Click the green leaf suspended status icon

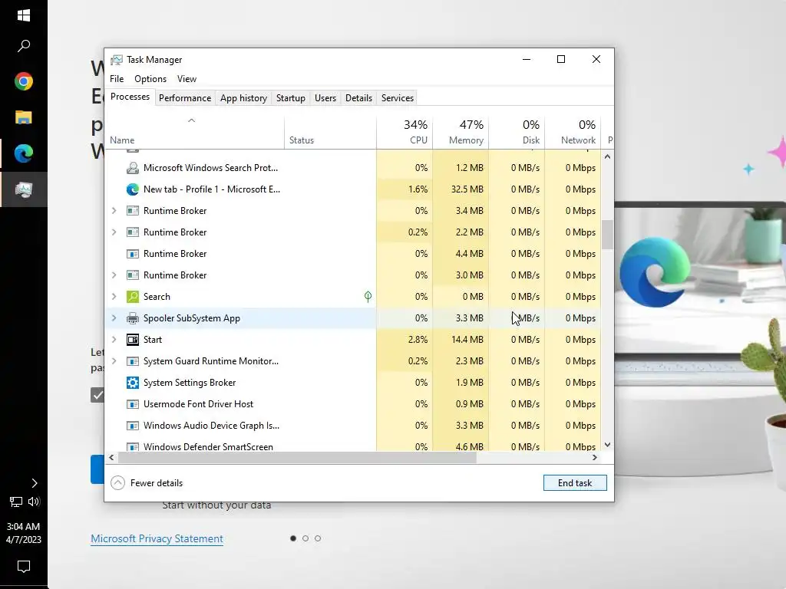368,297
